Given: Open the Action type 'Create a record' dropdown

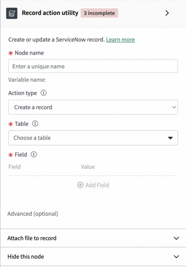Looking at the screenshot, I should pyautogui.click(x=93, y=107).
